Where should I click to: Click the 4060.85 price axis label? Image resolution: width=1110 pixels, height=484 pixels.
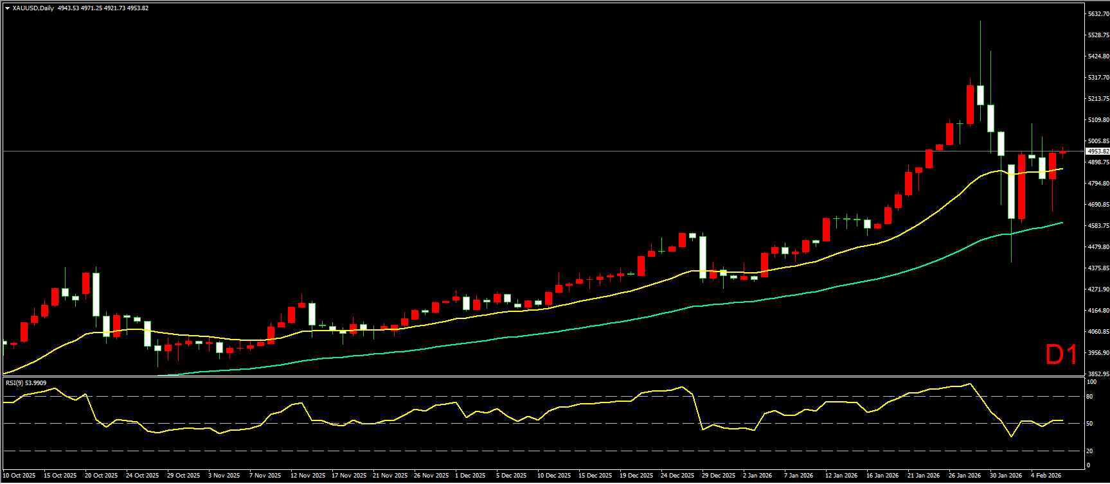(1098, 332)
